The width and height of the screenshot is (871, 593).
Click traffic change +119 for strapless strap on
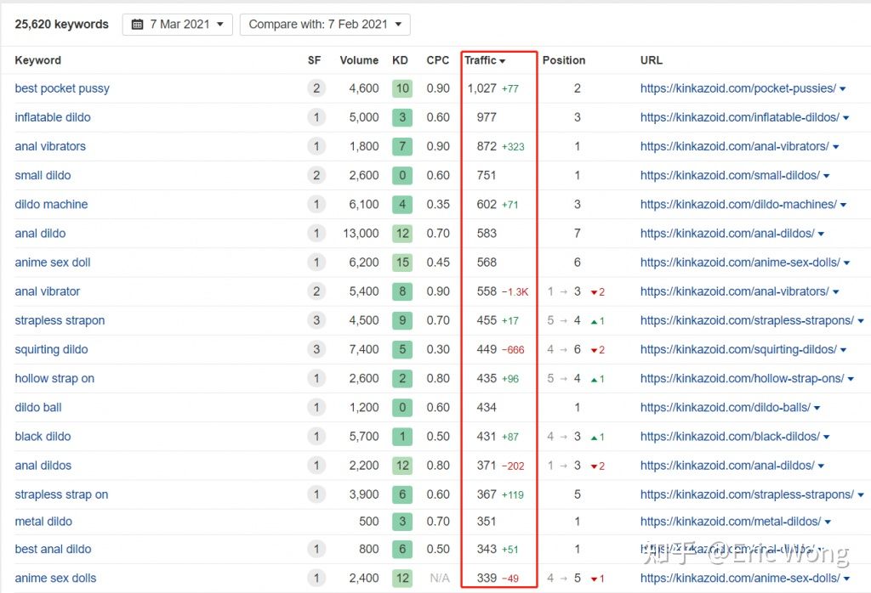513,494
